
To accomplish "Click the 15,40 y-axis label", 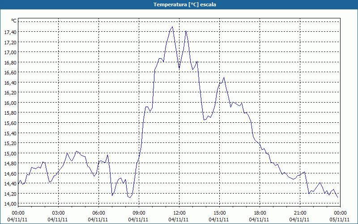I will pos(10,133).
